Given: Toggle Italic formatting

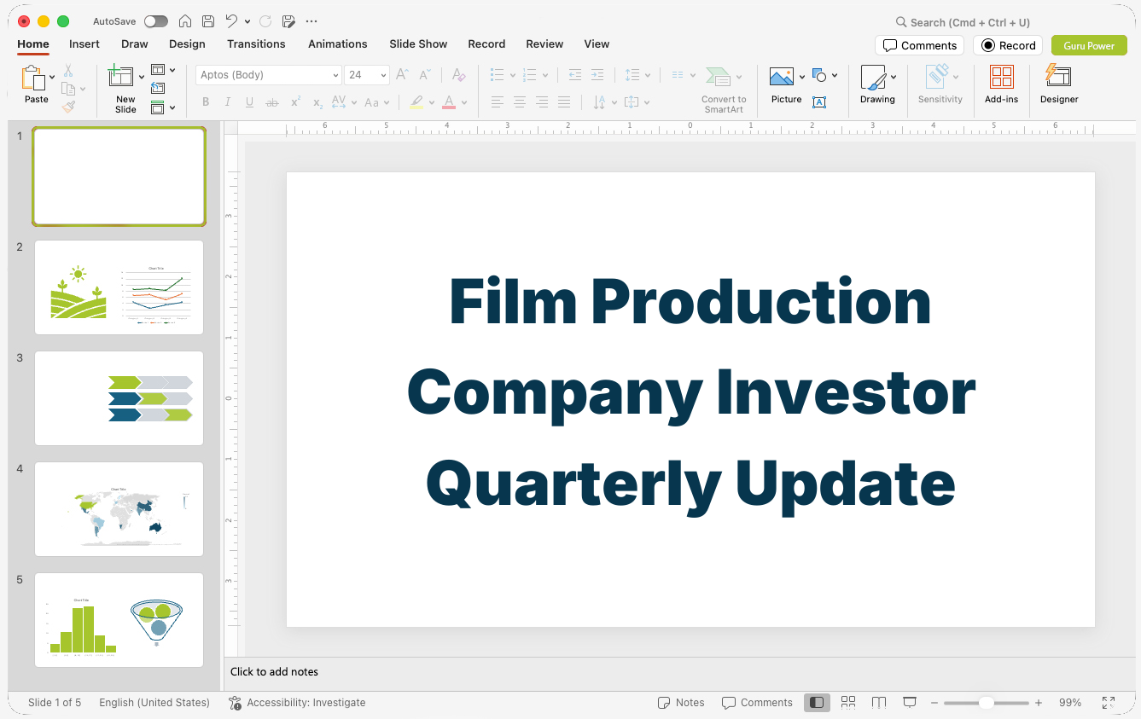Looking at the screenshot, I should (x=228, y=102).
